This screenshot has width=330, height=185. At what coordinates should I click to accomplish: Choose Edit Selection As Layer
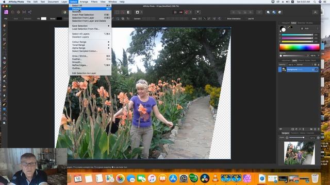[90, 73]
